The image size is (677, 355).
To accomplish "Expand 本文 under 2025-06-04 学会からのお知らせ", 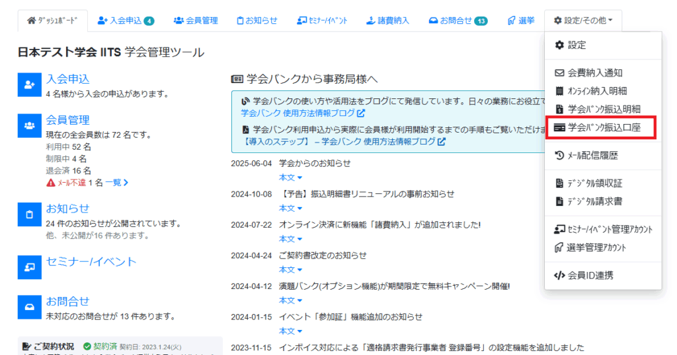I will coord(290,177).
